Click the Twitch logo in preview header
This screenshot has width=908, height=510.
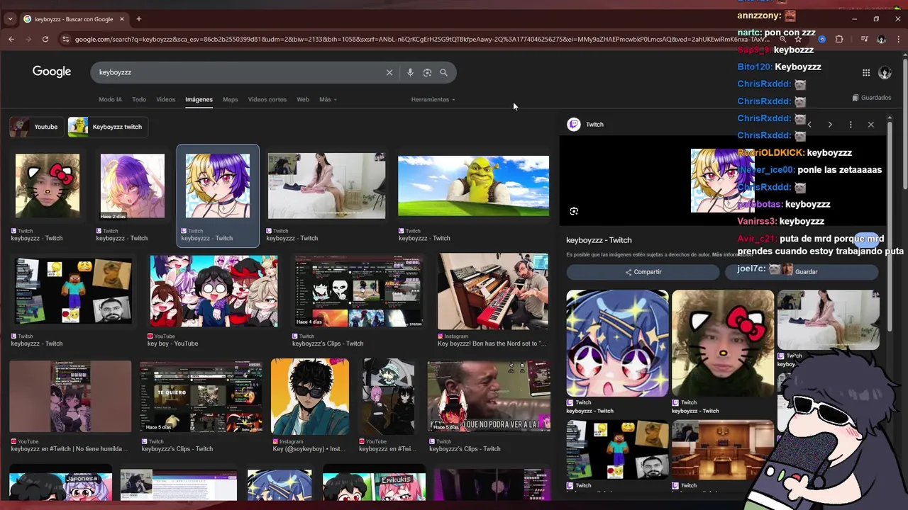[x=574, y=125]
